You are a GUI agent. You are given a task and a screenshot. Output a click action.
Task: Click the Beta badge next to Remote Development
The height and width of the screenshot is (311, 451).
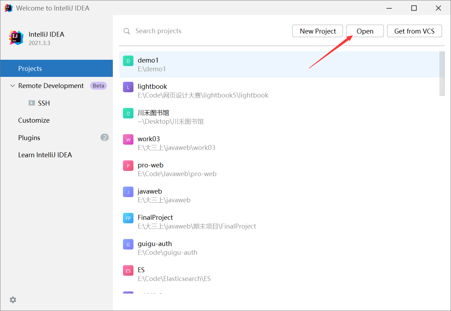point(99,86)
